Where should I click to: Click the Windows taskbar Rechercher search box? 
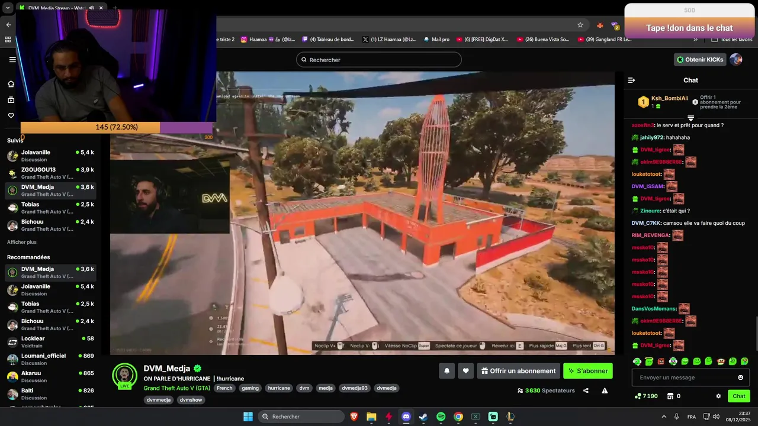coord(301,417)
